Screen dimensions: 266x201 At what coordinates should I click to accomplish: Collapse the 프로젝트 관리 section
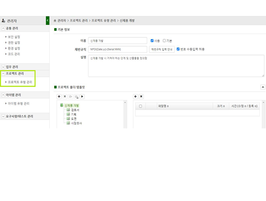point(3,73)
